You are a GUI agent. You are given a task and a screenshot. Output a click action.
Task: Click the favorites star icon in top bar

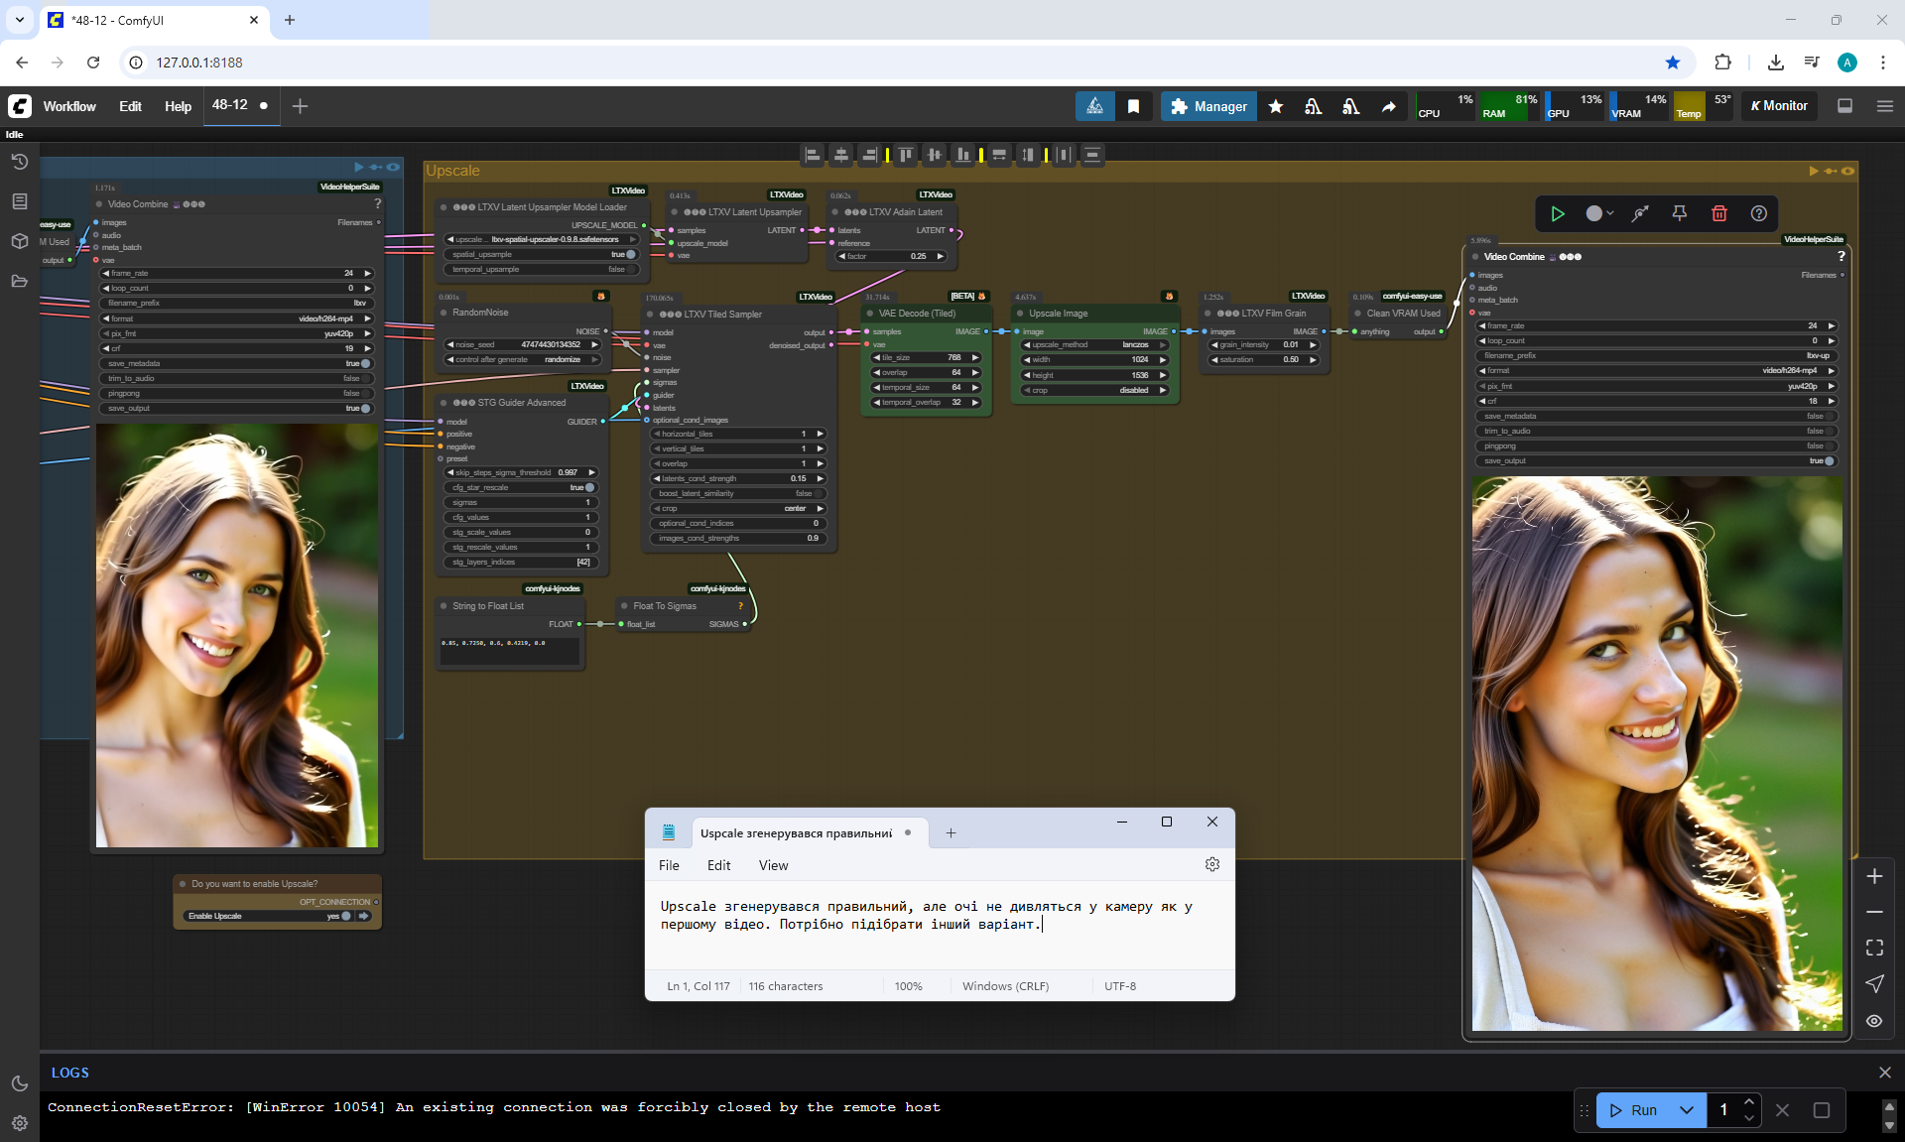coord(1276,106)
